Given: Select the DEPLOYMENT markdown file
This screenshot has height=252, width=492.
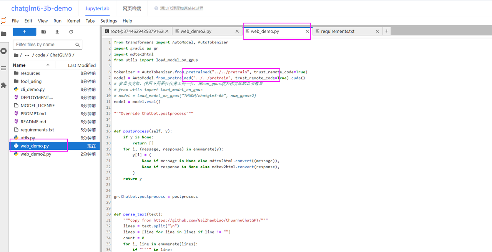Looking at the screenshot, I should pos(54,98).
